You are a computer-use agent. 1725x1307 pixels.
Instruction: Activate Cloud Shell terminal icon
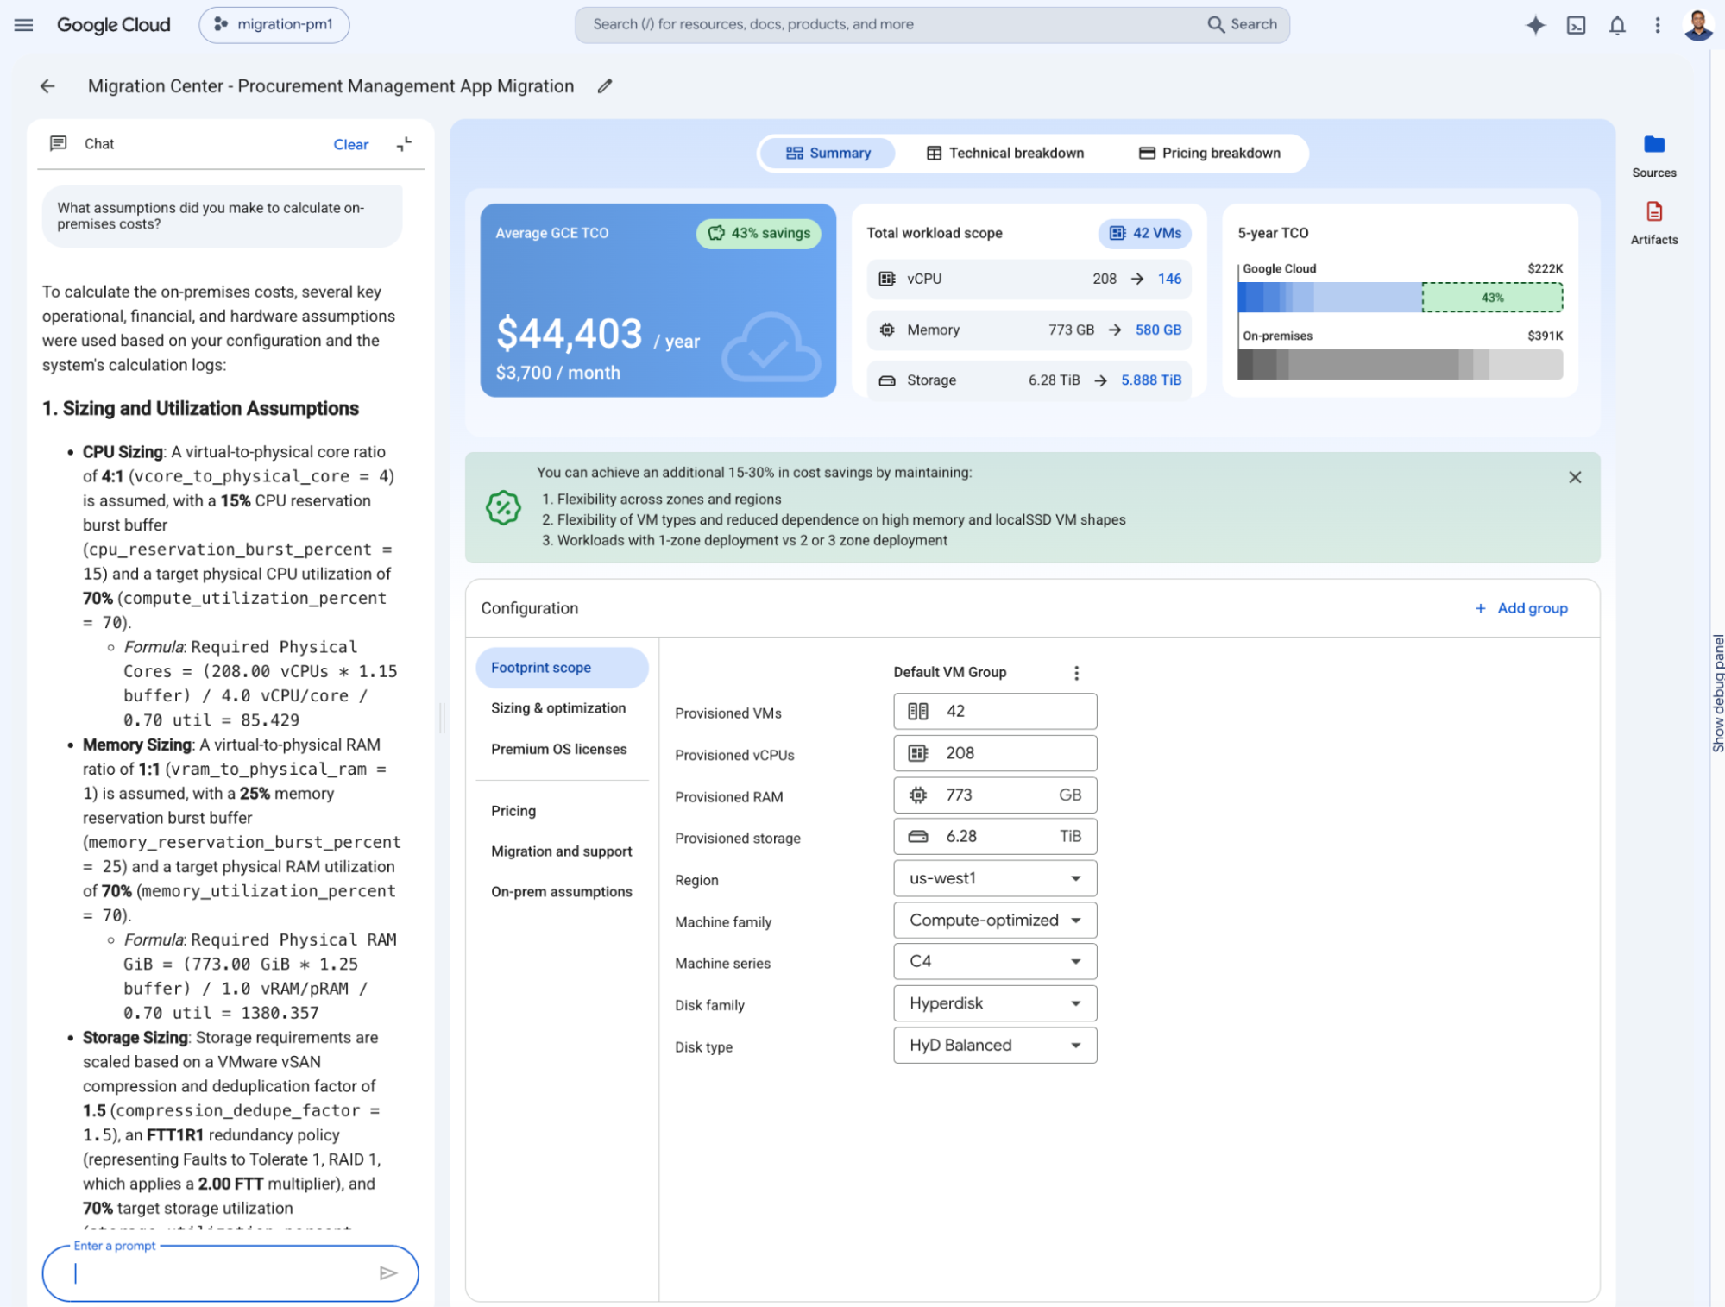point(1576,25)
